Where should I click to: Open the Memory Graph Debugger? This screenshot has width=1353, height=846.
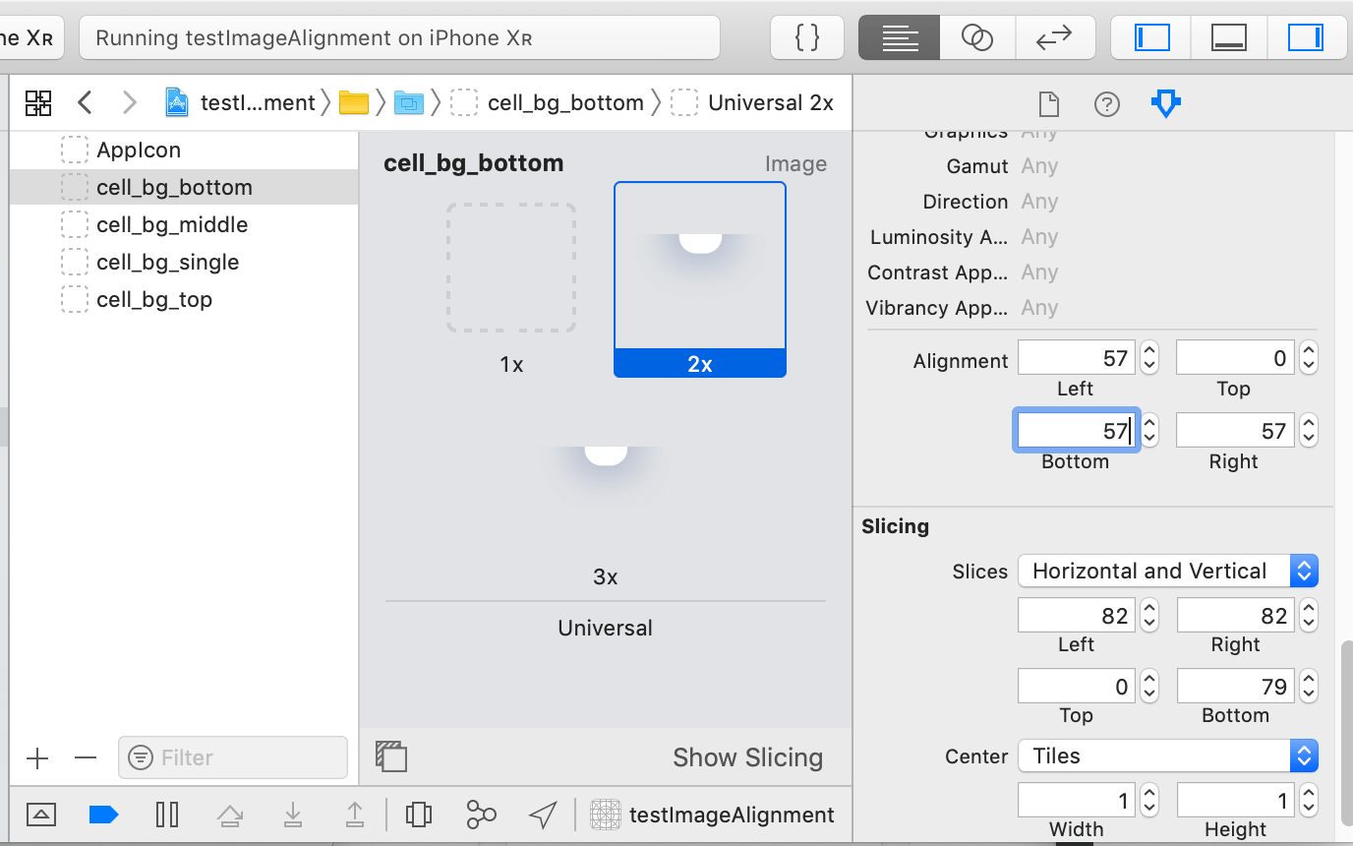tap(481, 815)
